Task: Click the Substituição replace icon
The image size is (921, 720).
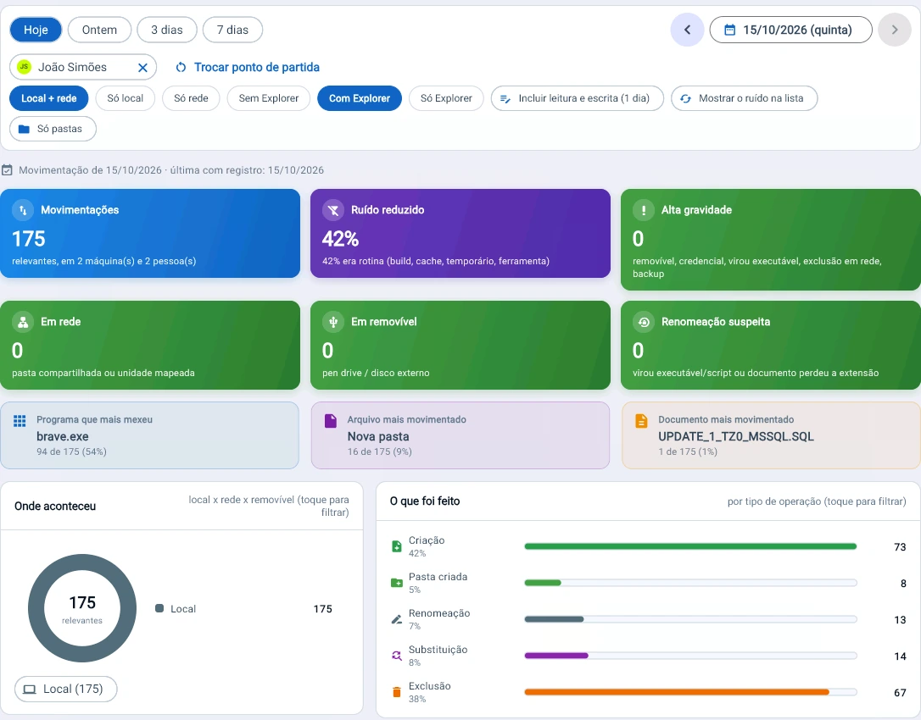Action: click(397, 656)
